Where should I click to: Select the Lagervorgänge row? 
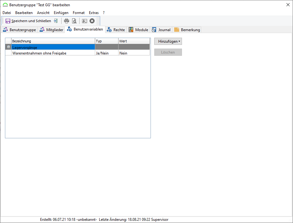[77, 47]
